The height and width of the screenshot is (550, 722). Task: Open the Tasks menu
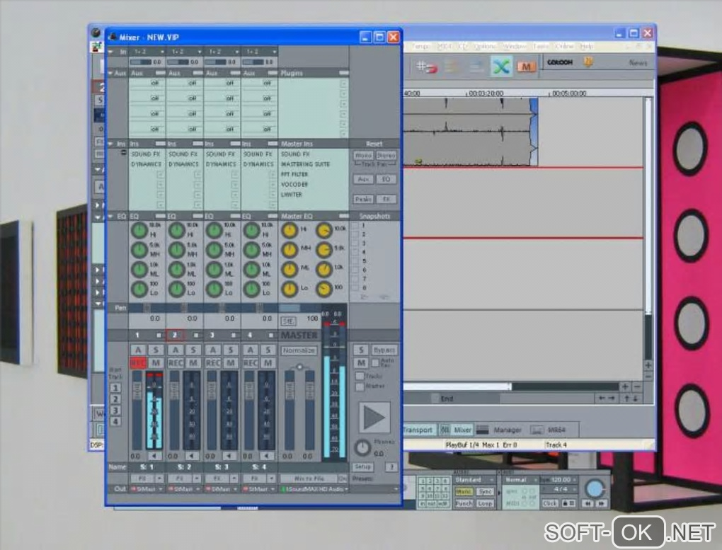click(x=541, y=47)
